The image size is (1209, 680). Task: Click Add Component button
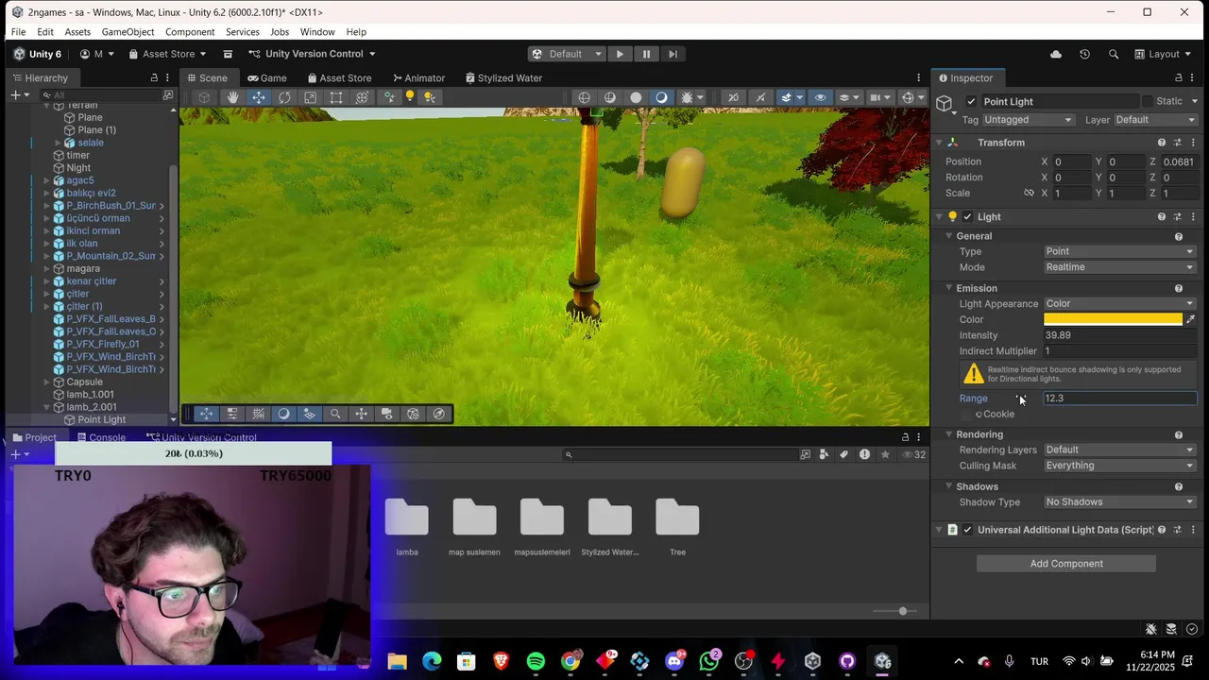pos(1066,564)
